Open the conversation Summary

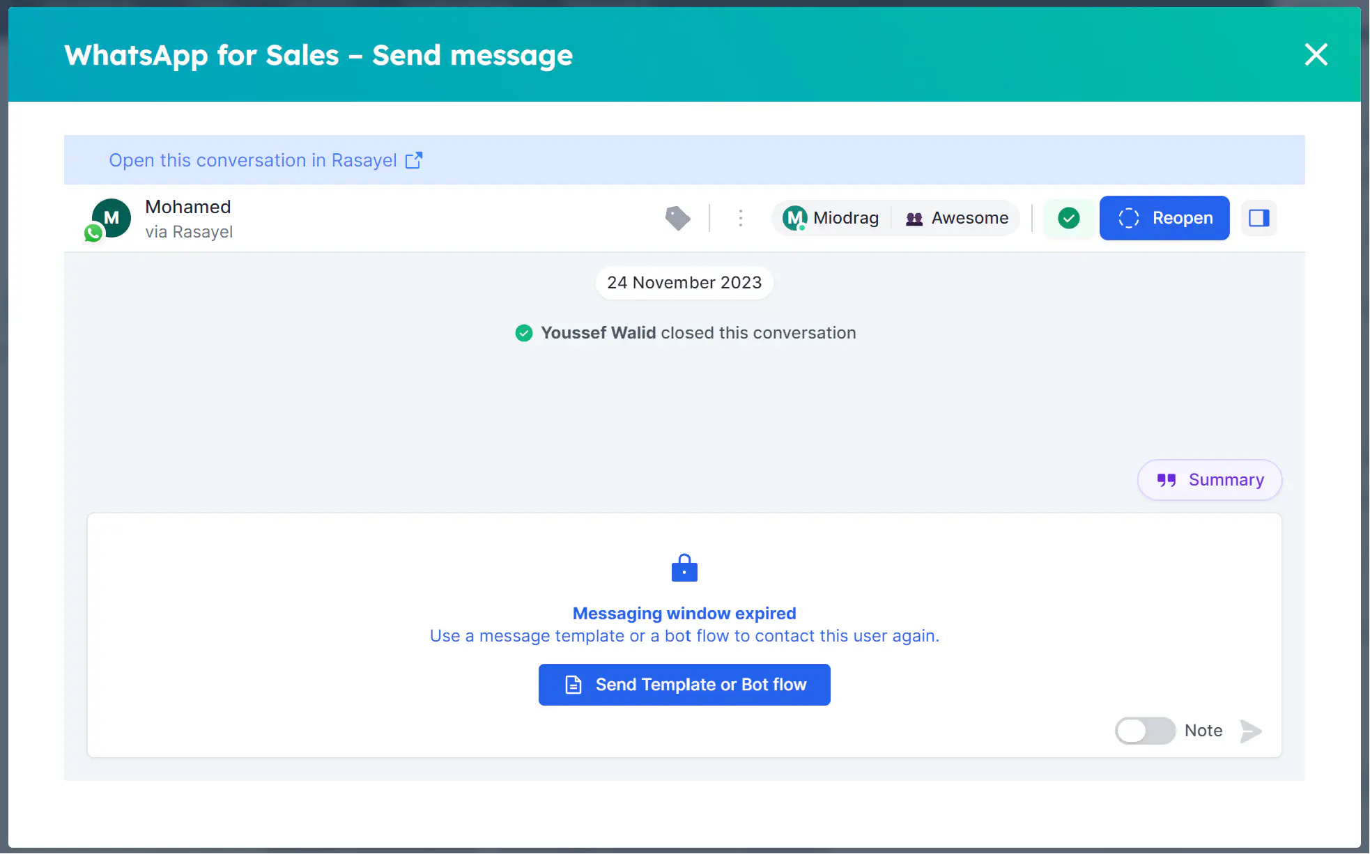point(1210,480)
